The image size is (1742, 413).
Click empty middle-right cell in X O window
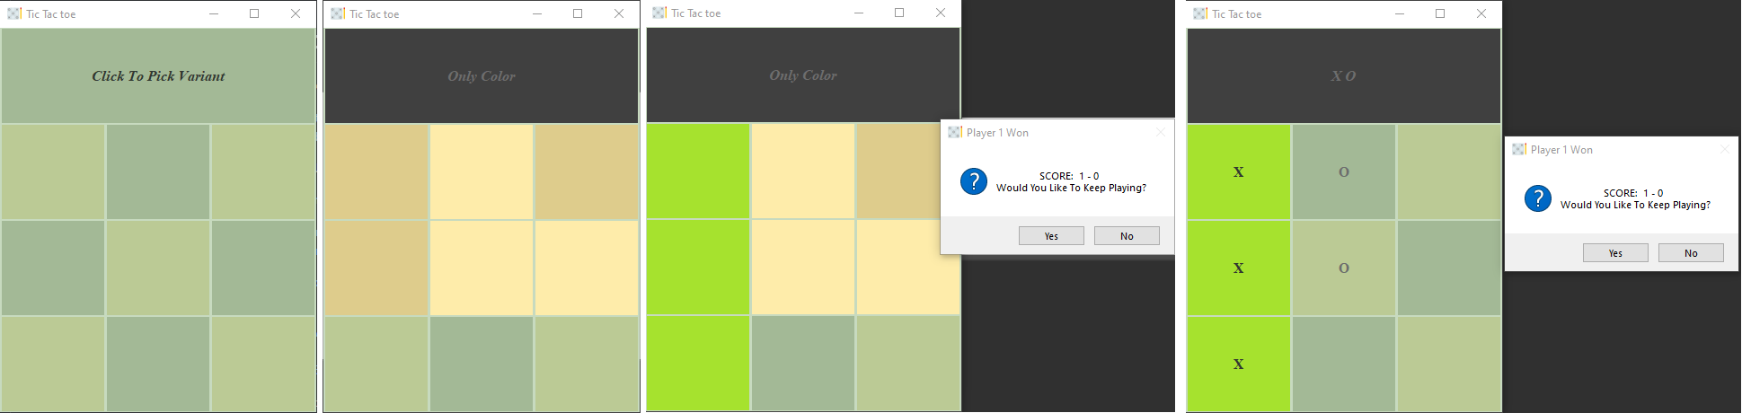pos(1449,268)
